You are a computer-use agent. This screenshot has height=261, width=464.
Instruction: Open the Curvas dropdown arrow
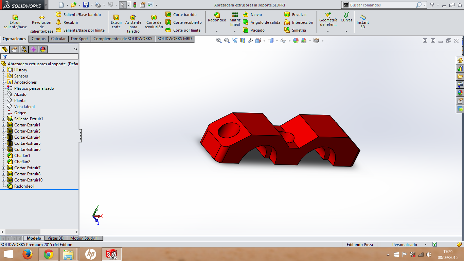(346, 31)
